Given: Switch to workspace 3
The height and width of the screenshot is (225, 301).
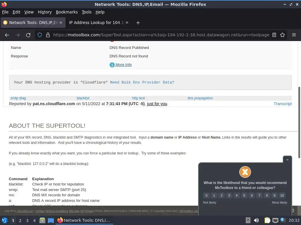Looking at the screenshot, I should (27, 221).
